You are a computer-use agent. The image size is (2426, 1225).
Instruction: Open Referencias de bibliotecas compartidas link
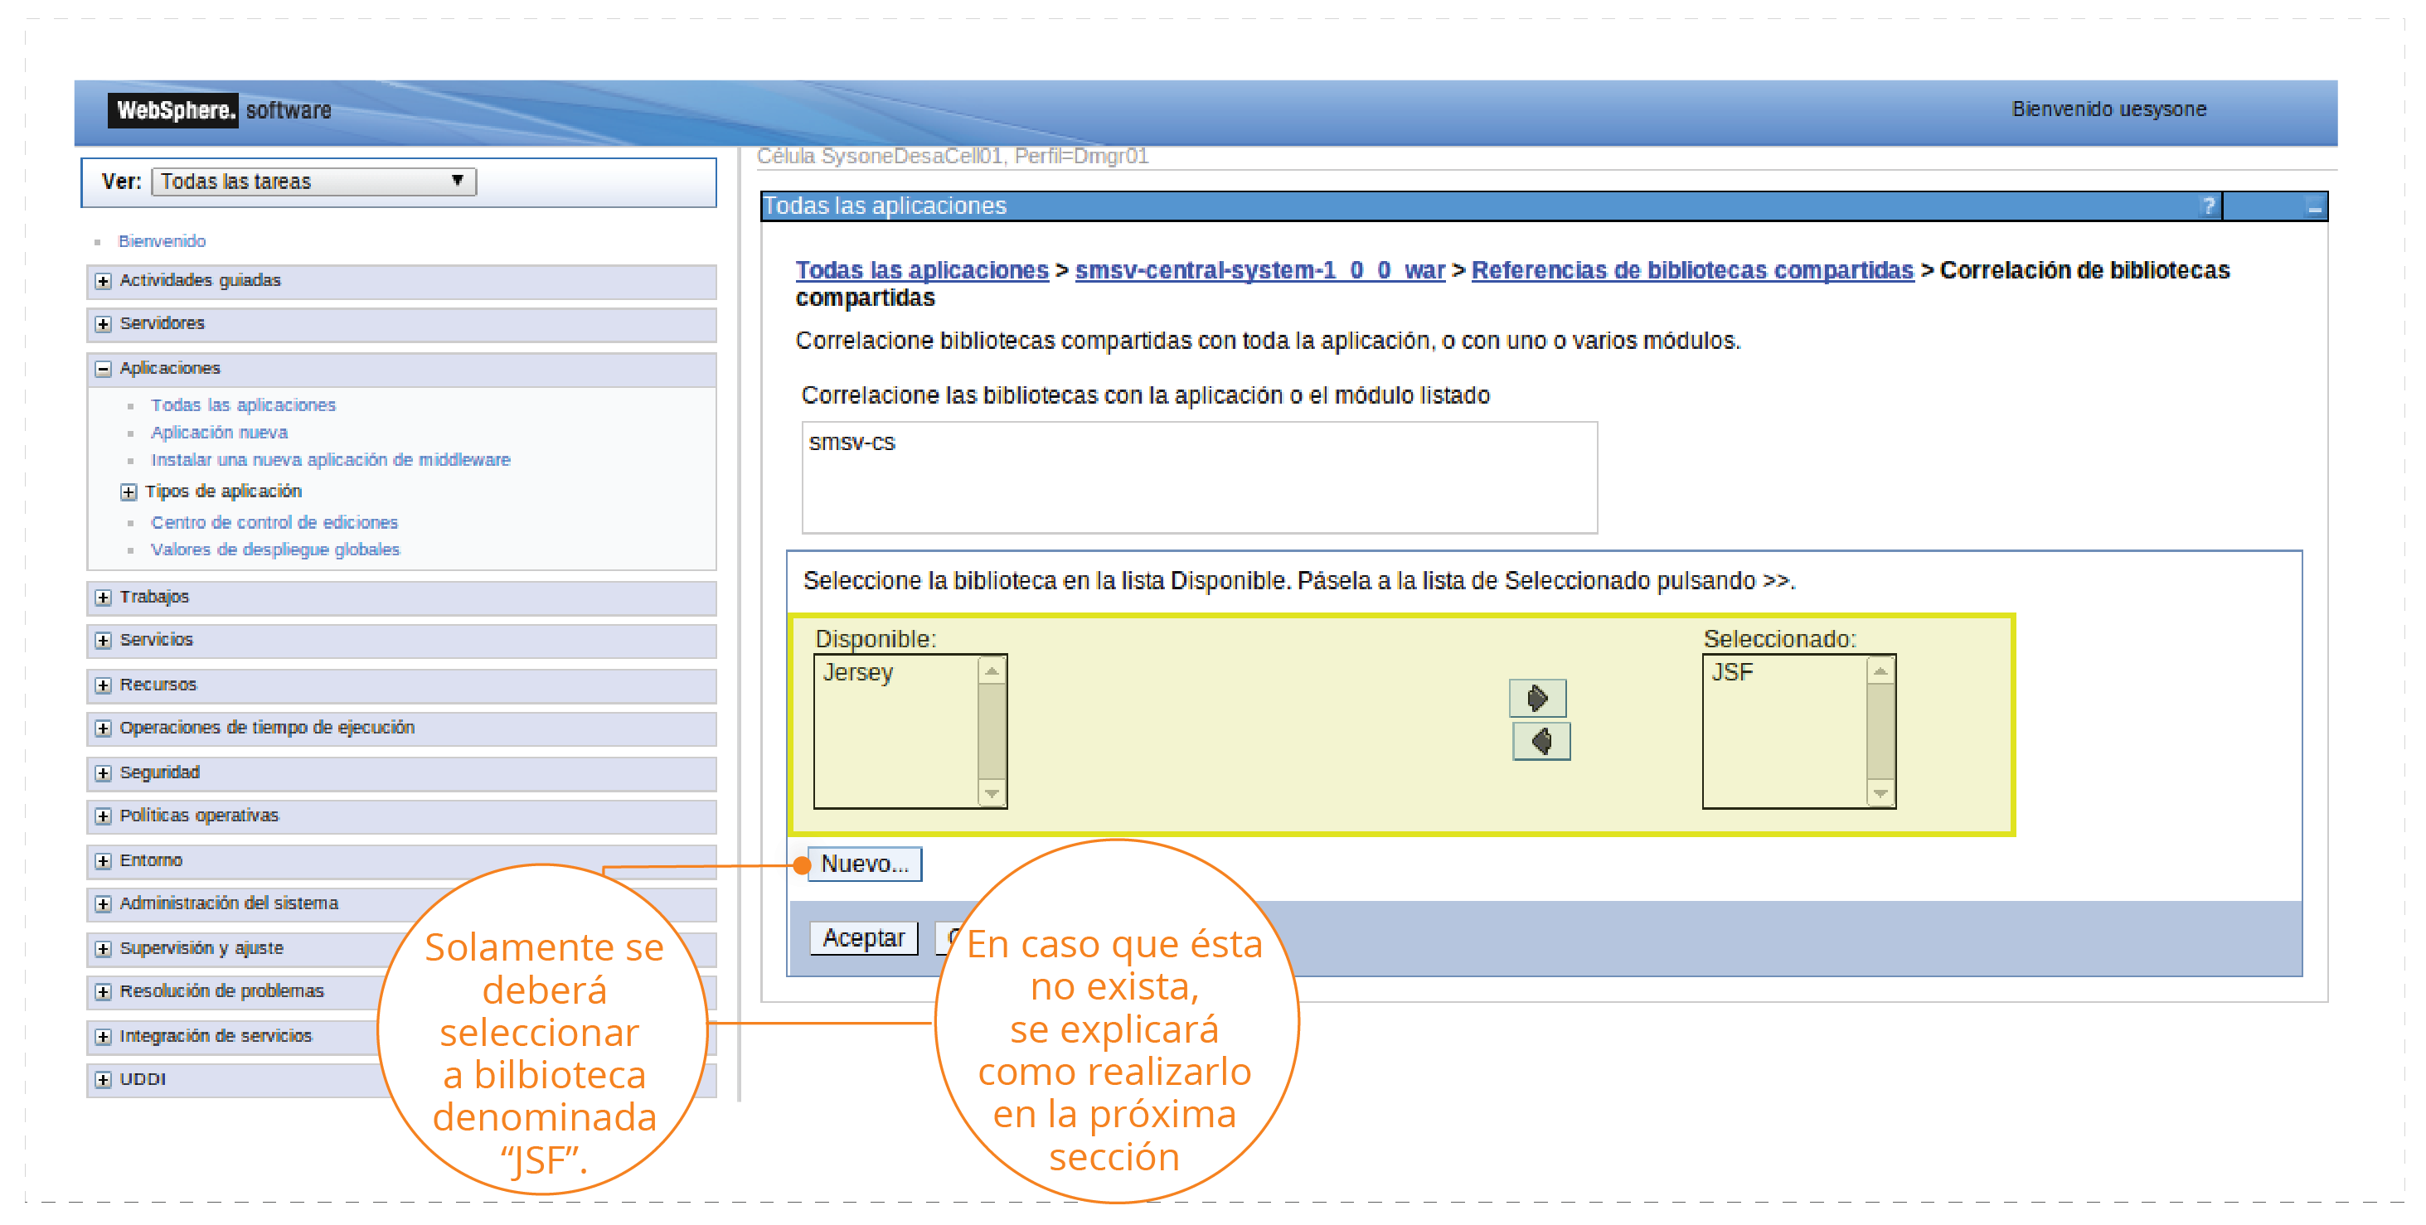[1691, 270]
